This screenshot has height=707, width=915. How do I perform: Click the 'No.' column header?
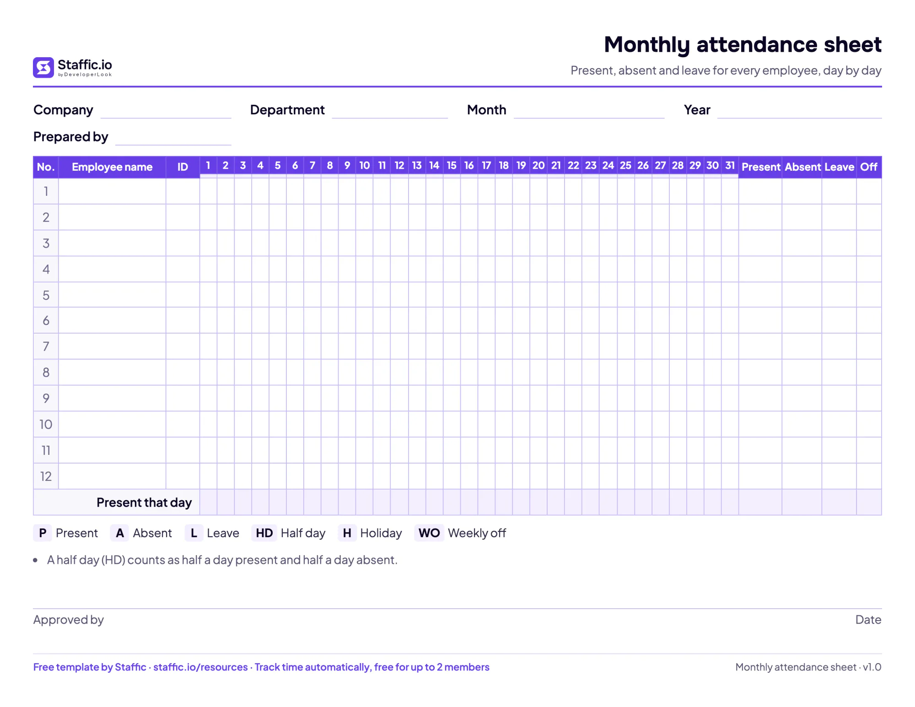click(46, 167)
